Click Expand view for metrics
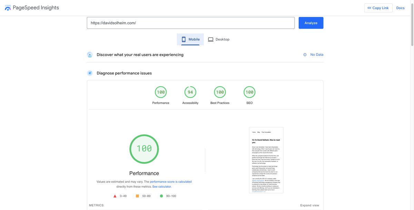The height and width of the screenshot is (210, 414). pyautogui.click(x=309, y=205)
